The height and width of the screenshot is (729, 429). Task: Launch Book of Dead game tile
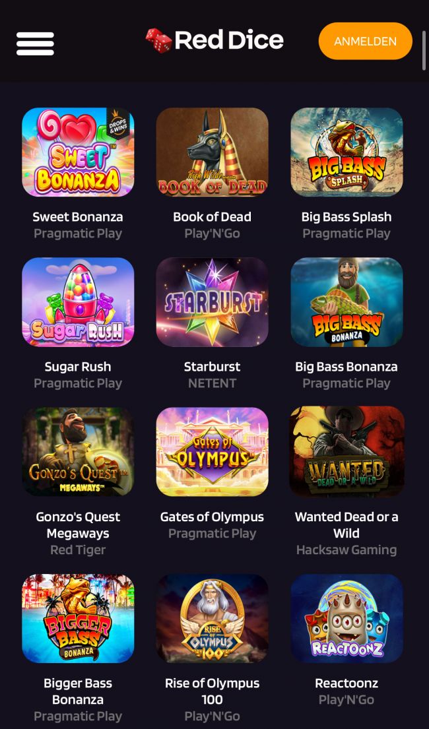pyautogui.click(x=212, y=152)
